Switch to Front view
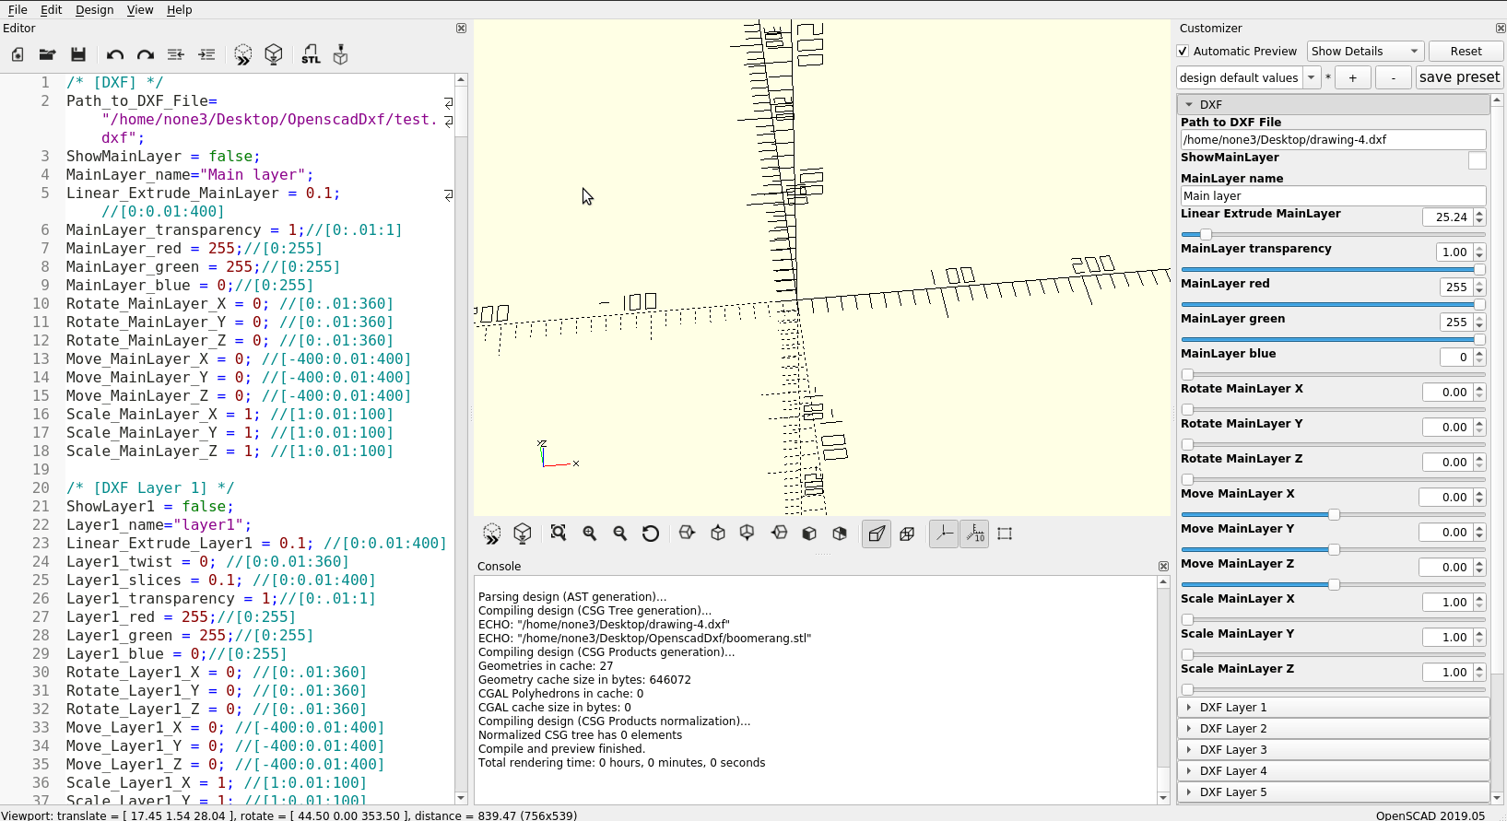1507x821 pixels. pos(809,534)
